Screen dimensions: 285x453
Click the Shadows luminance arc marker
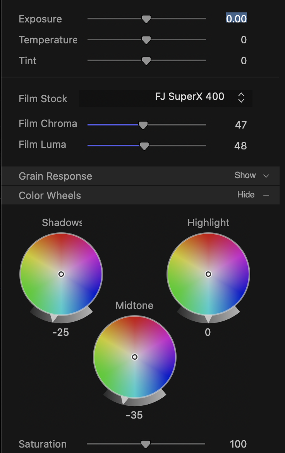54,318
